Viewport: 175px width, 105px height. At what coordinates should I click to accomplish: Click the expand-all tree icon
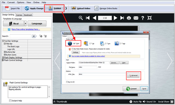41,36
